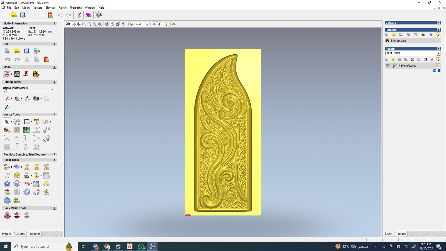Open the Front Relief dropdown
The width and height of the screenshot is (446, 251).
438,53
